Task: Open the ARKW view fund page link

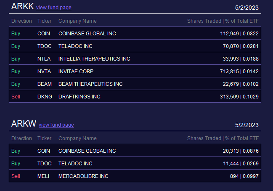Action: pos(56,125)
